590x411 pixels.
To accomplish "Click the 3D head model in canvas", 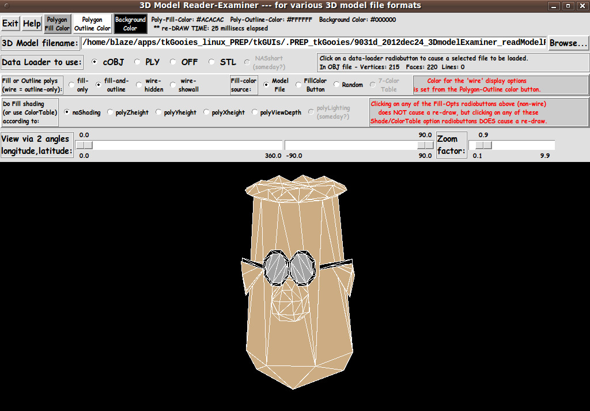I will point(297,282).
